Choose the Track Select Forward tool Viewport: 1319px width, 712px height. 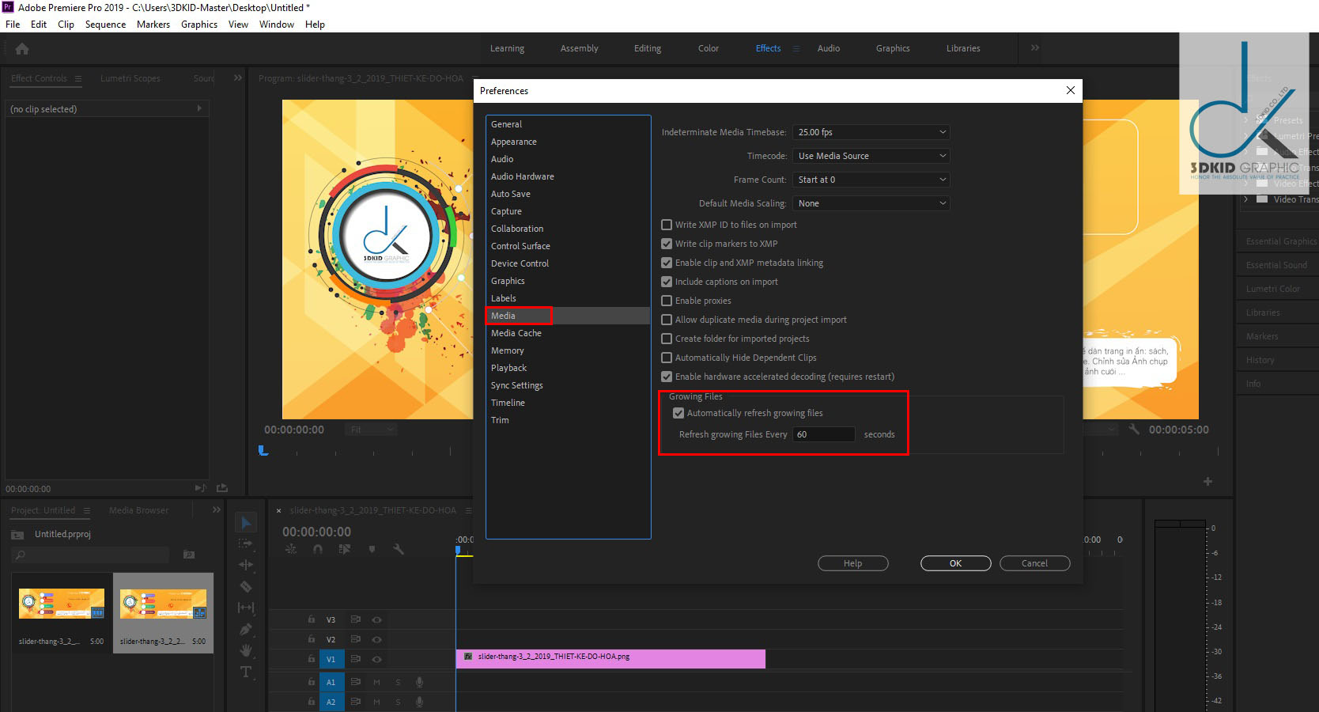(246, 543)
